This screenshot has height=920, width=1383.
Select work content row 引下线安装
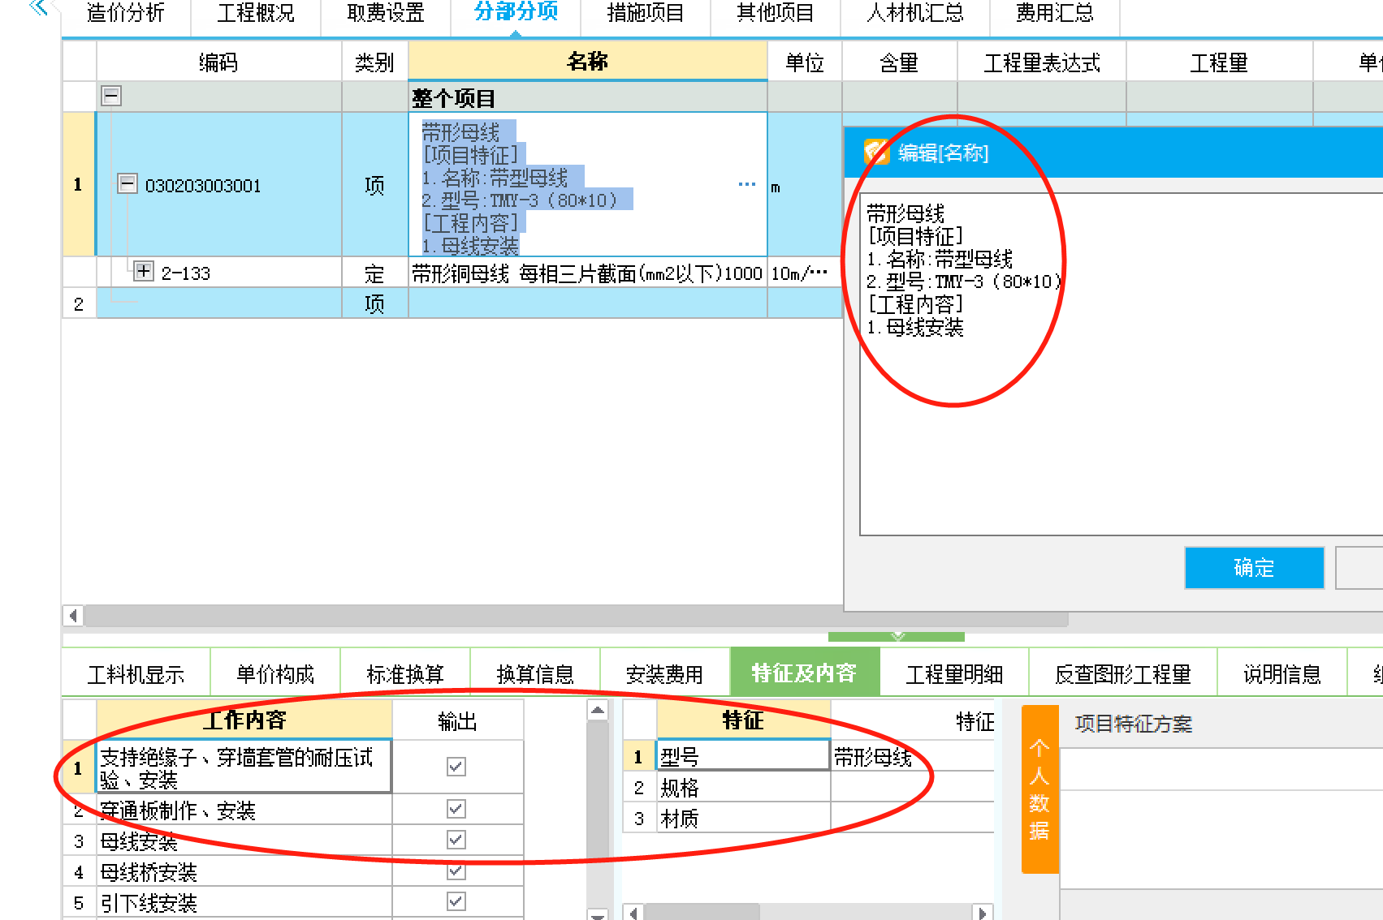tap(244, 903)
